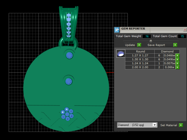Click the Diamond column header

pyautogui.click(x=167, y=51)
